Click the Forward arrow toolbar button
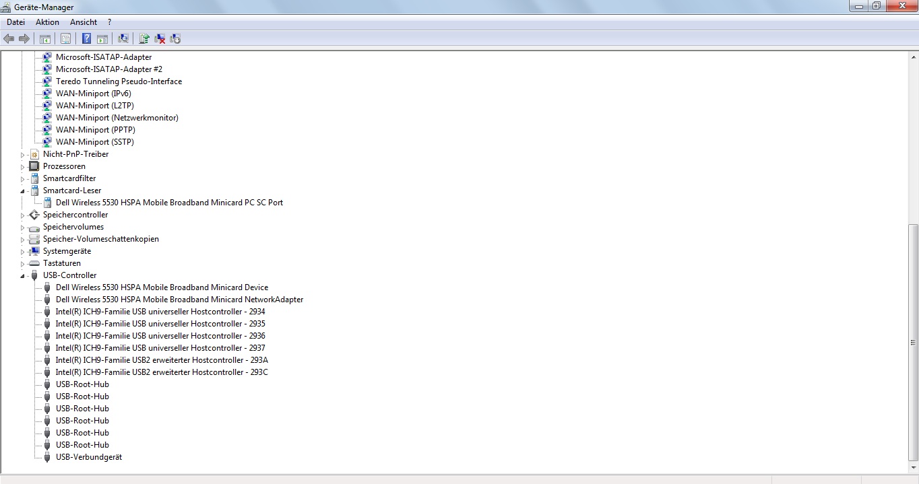This screenshot has height=484, width=919. (24, 38)
